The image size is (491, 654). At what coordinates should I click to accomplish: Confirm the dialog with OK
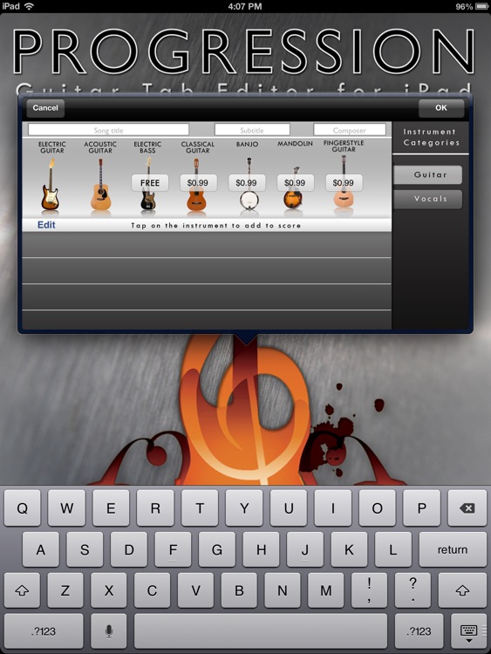click(441, 108)
